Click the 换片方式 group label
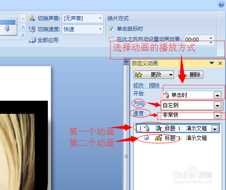Viewport: 226px width, 190px height. (118, 18)
